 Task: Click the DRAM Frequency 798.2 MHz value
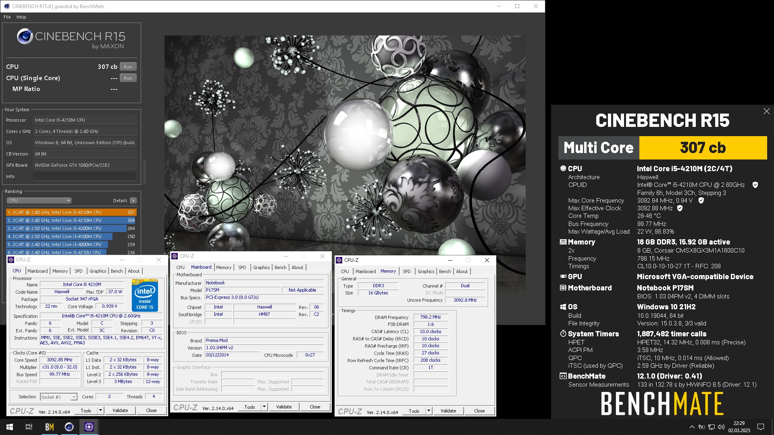431,317
